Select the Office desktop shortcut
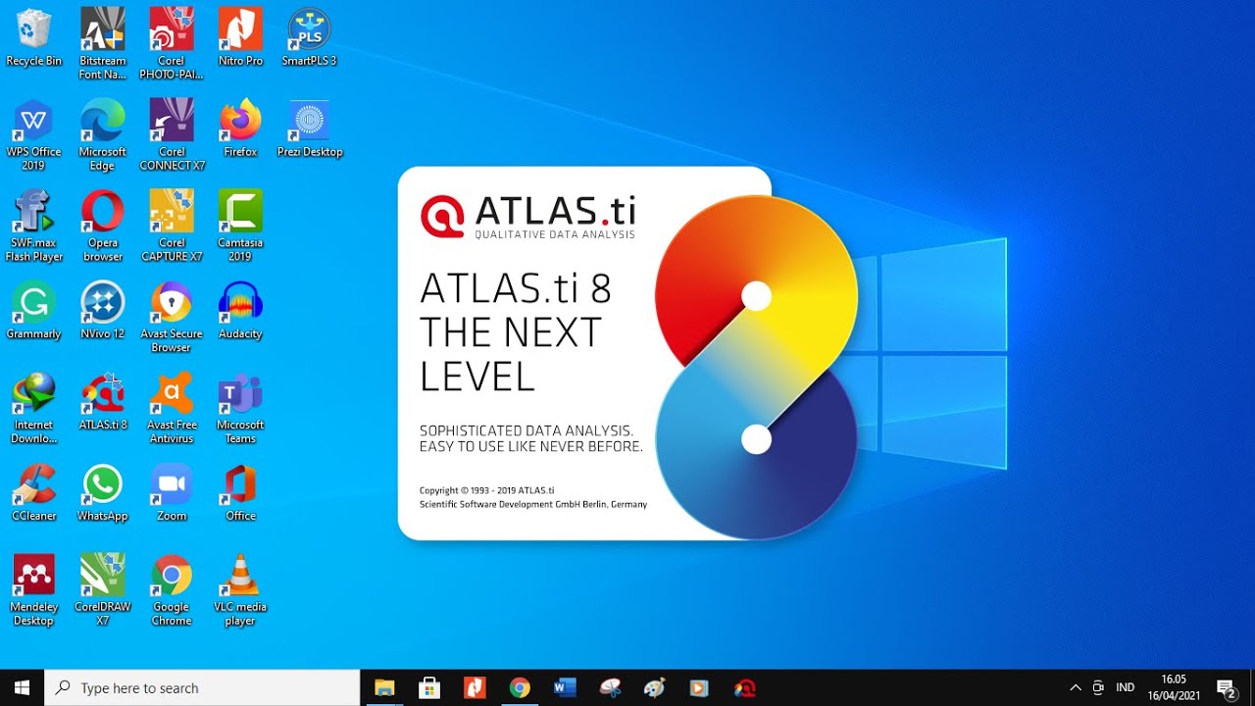The image size is (1255, 706). click(x=240, y=493)
